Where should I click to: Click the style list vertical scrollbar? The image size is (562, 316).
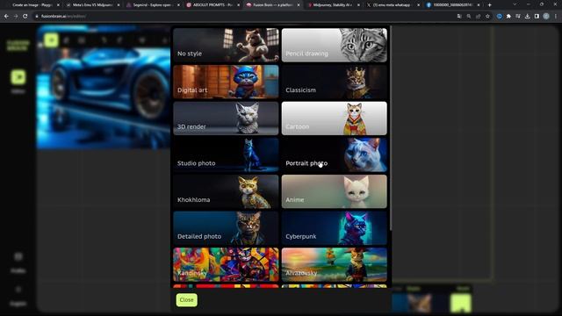pyautogui.click(x=390, y=129)
